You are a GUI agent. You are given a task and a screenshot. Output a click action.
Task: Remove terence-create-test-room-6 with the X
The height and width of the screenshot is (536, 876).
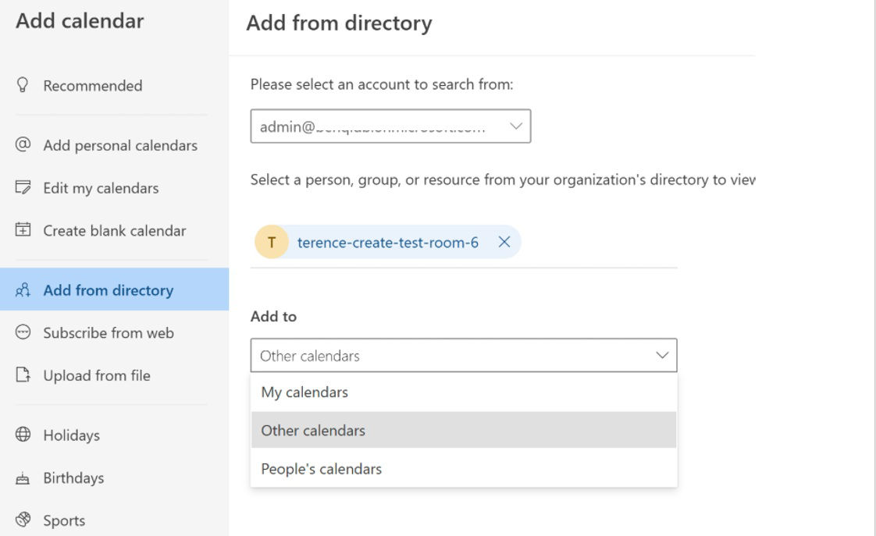(504, 242)
